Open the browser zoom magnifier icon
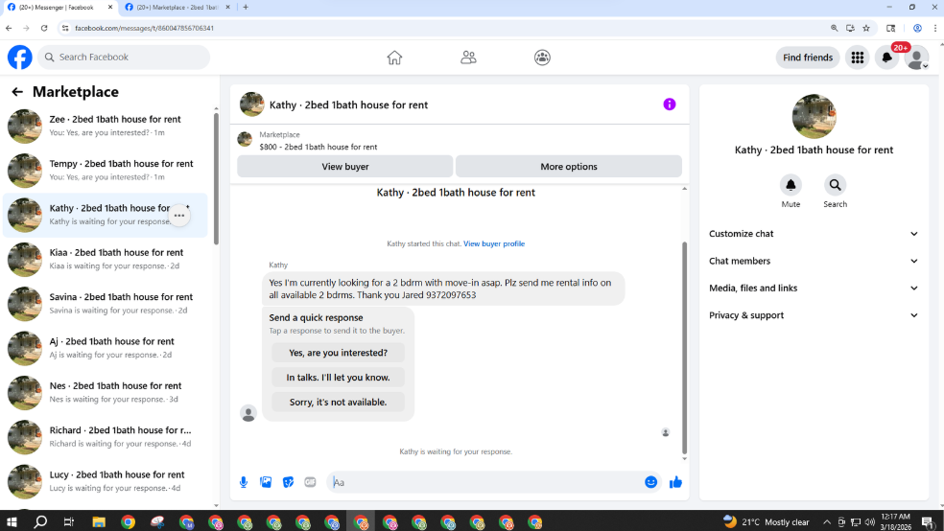 click(x=834, y=28)
